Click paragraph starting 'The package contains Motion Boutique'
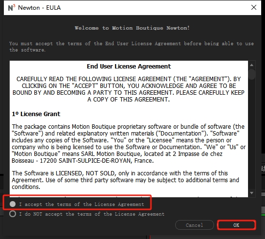265x239 pixels. click(x=129, y=144)
